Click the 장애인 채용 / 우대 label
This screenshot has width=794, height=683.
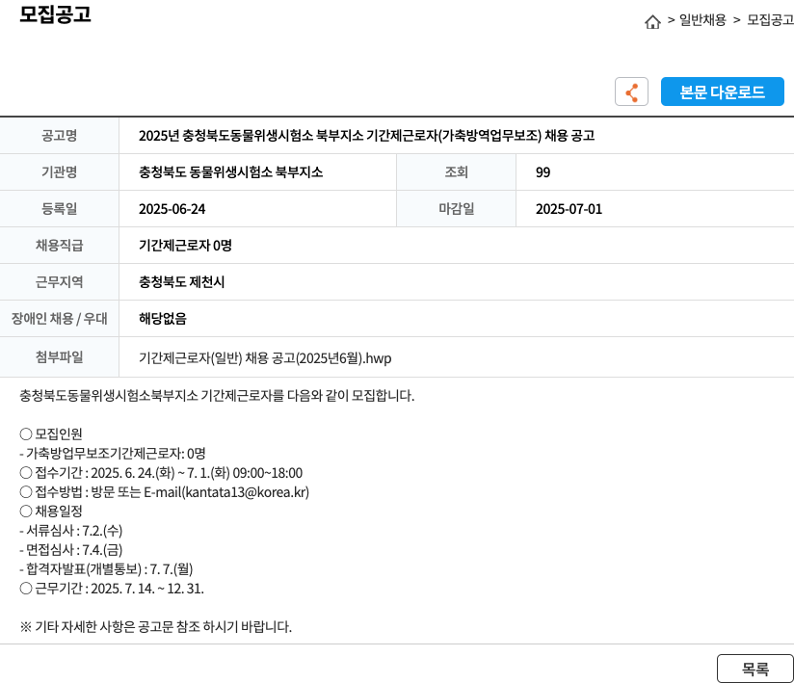(59, 319)
